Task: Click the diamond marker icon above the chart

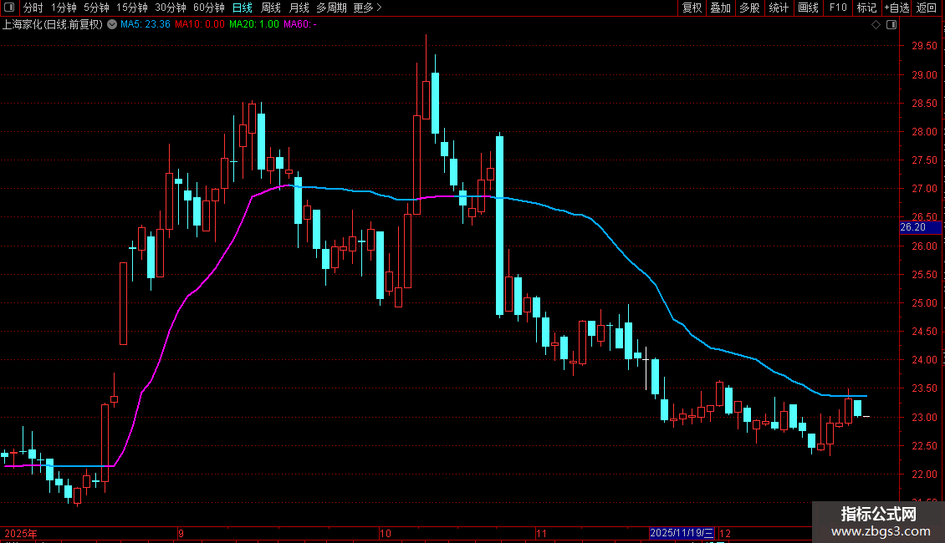Action: (x=876, y=25)
